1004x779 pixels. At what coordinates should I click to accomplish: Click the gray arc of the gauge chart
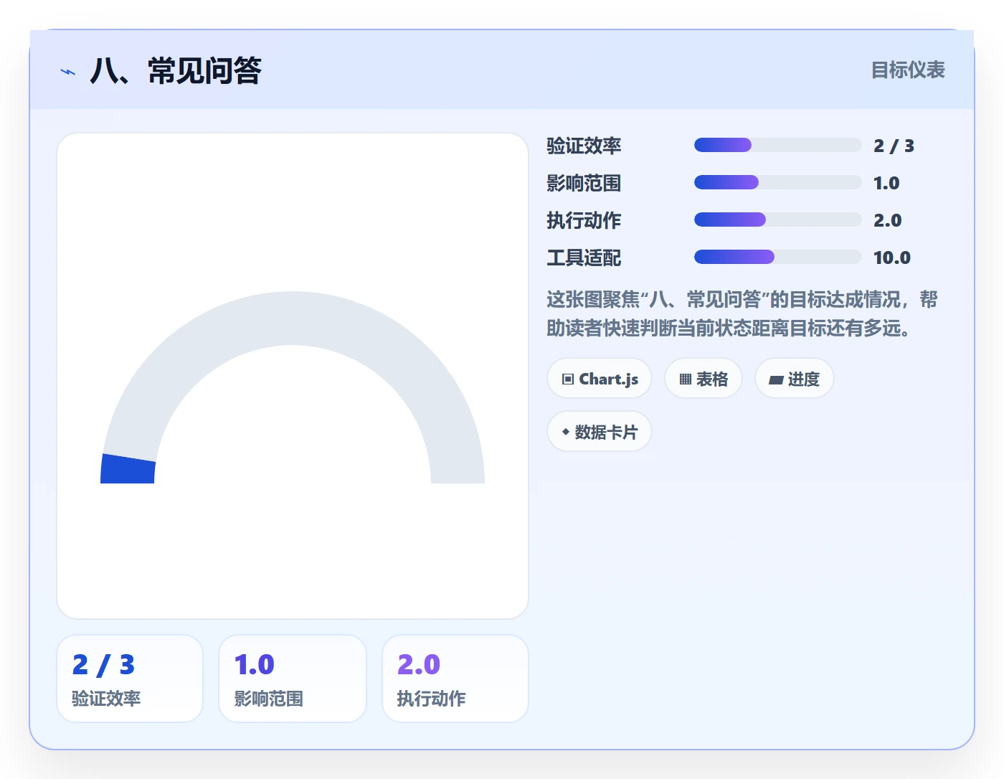(293, 318)
